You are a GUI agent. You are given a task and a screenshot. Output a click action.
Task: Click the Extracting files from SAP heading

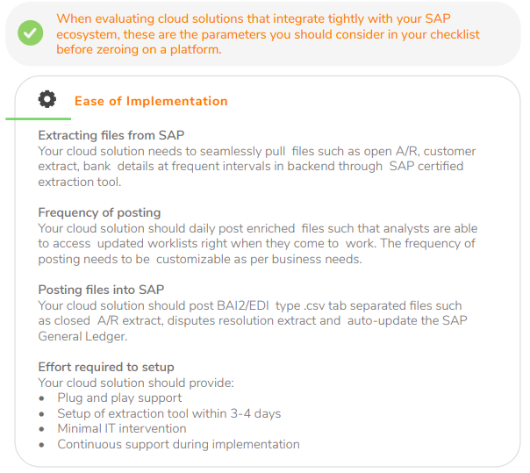[x=111, y=135]
